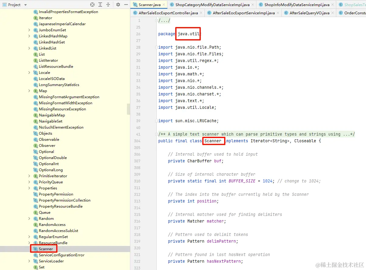Select LongSummaryStatistics in the tree
The image size is (366, 270).
point(59,85)
